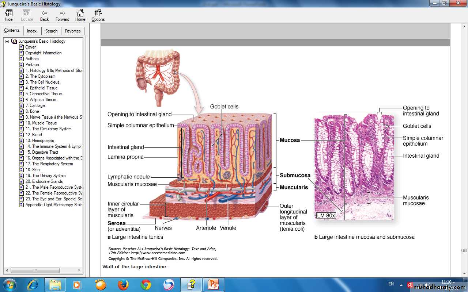Click the Forward arrow button
The width and height of the screenshot is (468, 292).
pos(62,15)
